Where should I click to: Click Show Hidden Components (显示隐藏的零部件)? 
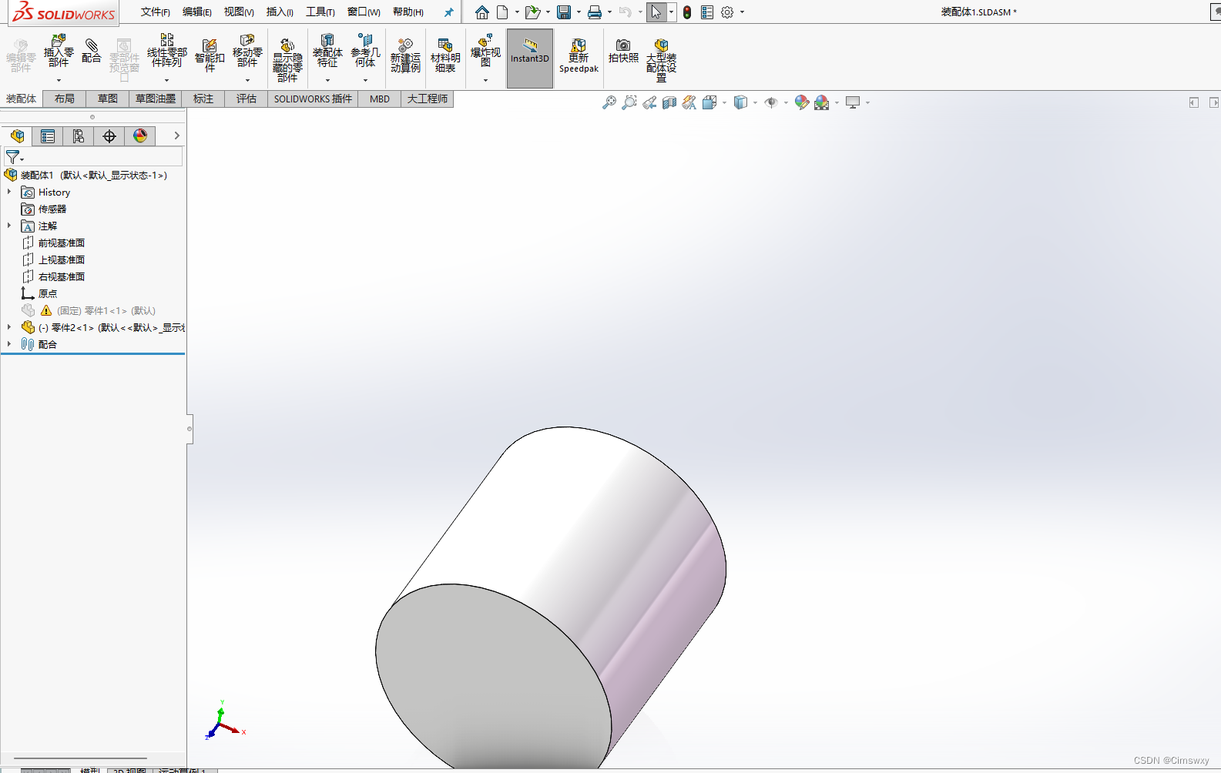click(x=287, y=60)
